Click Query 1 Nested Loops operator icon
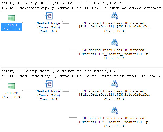 [49, 16]
